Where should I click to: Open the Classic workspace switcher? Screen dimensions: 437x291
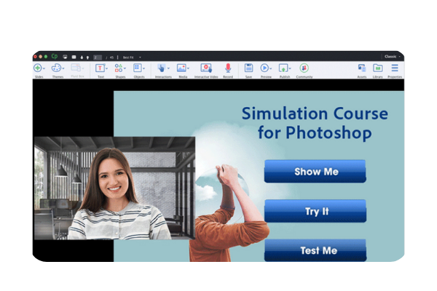(x=392, y=57)
